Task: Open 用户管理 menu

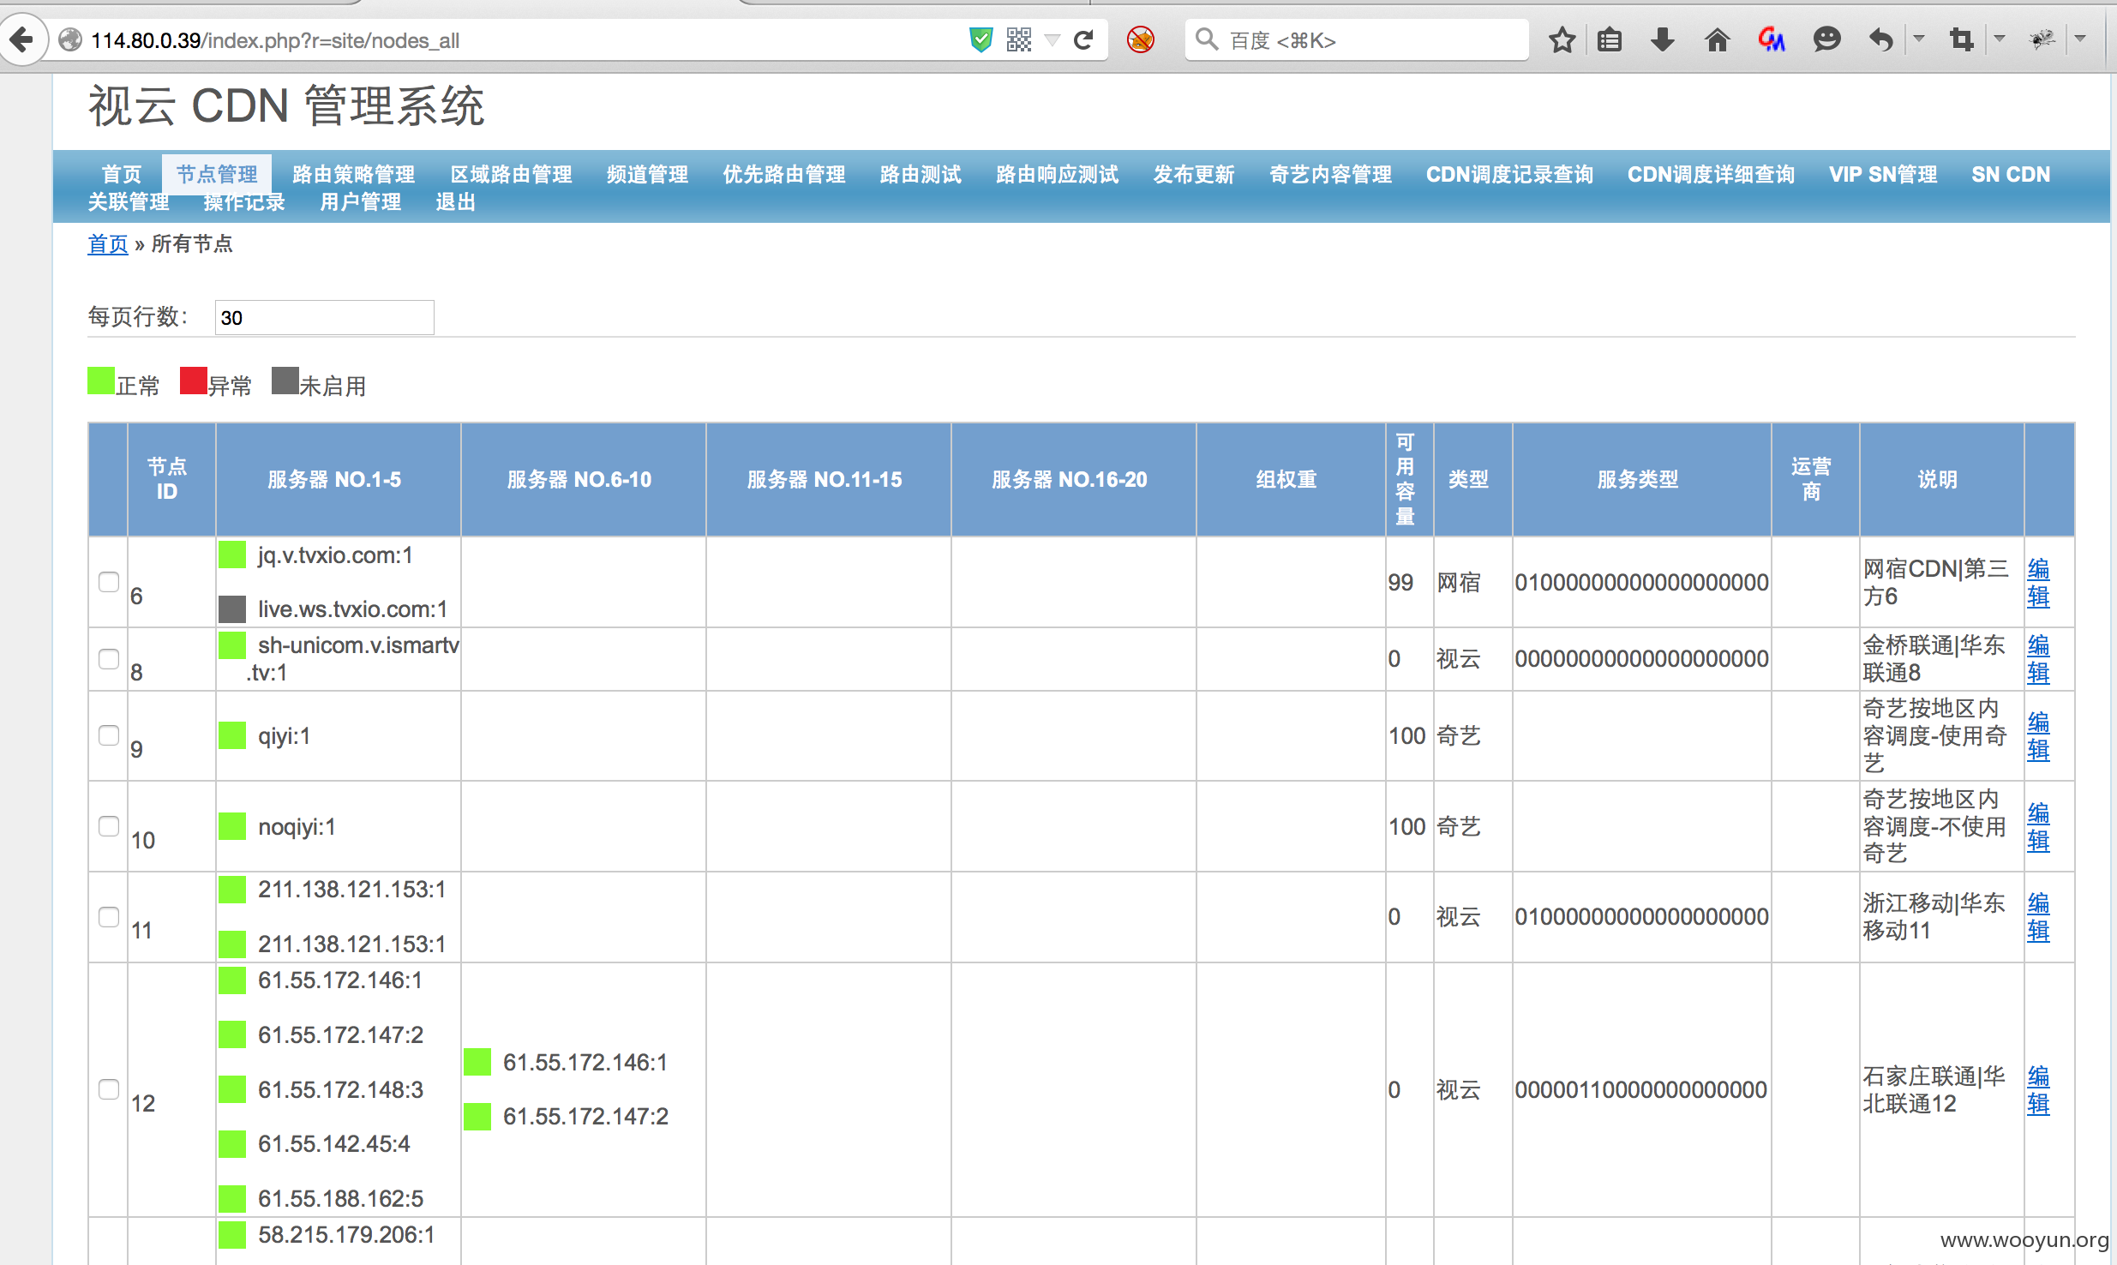Action: (x=360, y=201)
